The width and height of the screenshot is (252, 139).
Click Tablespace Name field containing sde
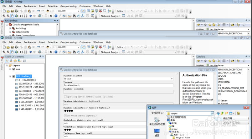pyautogui.click(x=105, y=136)
